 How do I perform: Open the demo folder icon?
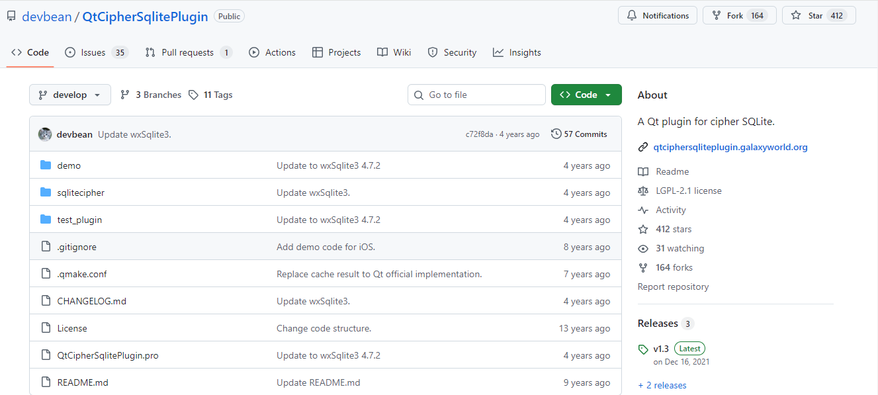(x=46, y=165)
